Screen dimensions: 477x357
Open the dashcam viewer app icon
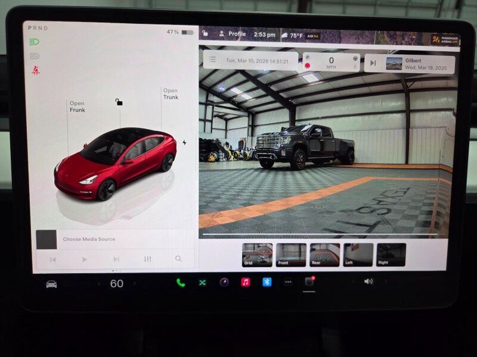(x=309, y=282)
